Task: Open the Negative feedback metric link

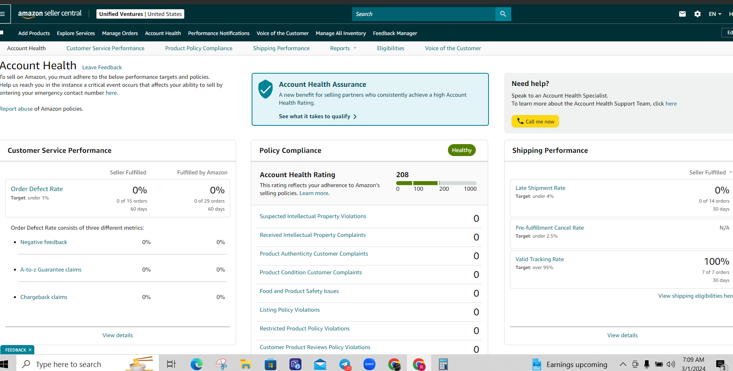Action: (x=44, y=242)
